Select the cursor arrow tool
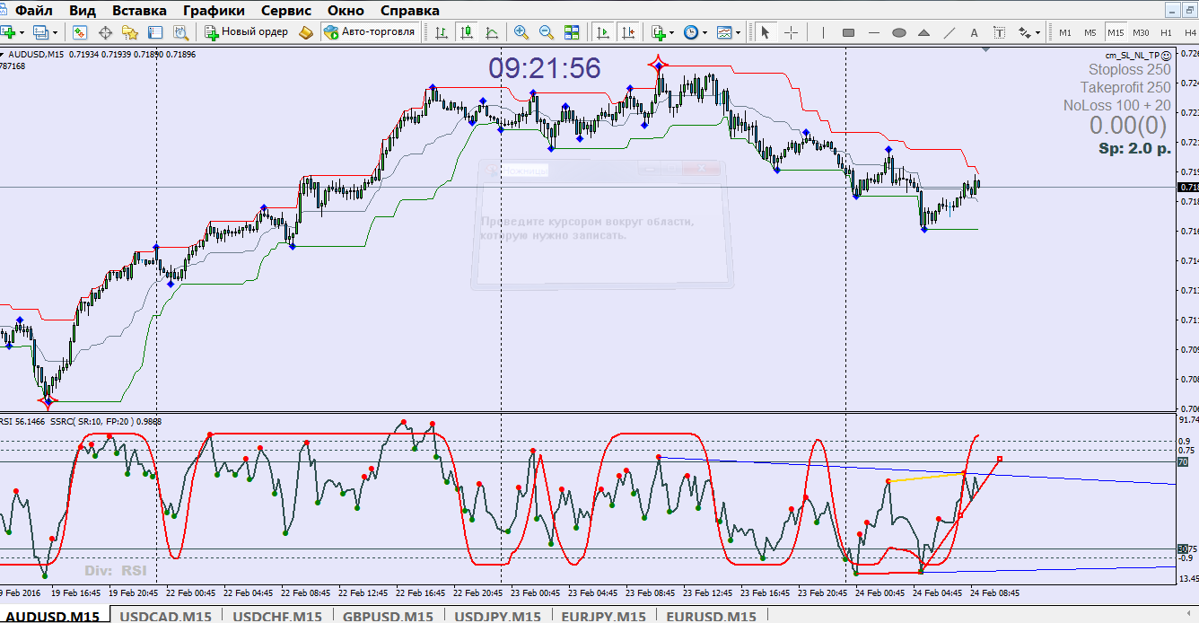This screenshot has height=623, width=1199. coord(766,32)
